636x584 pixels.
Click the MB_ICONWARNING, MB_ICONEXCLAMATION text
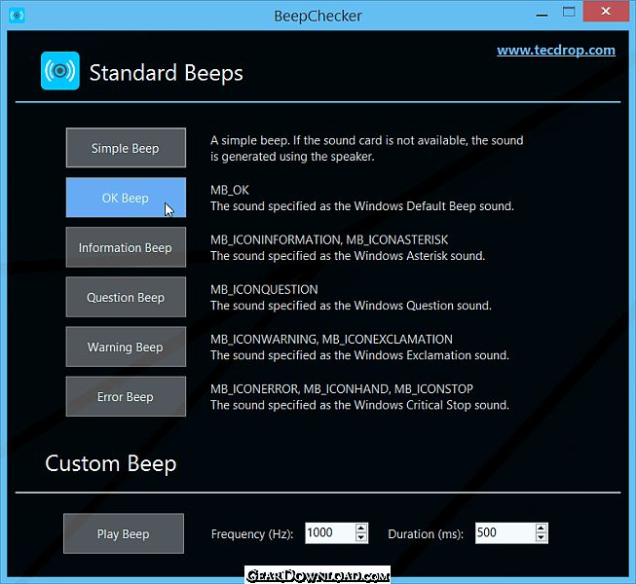pos(331,340)
